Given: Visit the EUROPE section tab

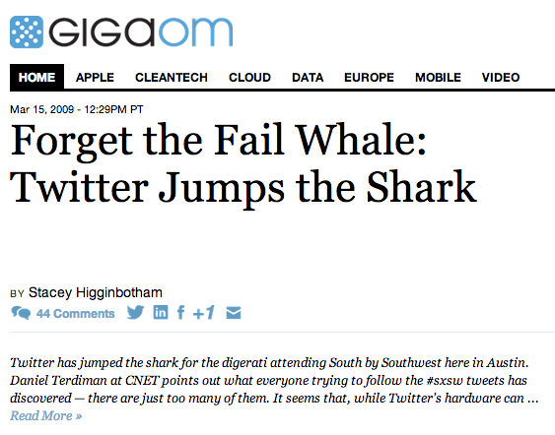Looking at the screenshot, I should click(369, 77).
